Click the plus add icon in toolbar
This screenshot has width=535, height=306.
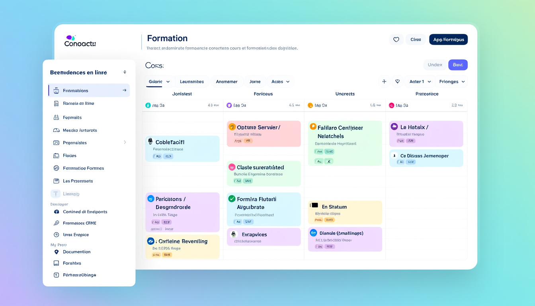click(x=384, y=82)
